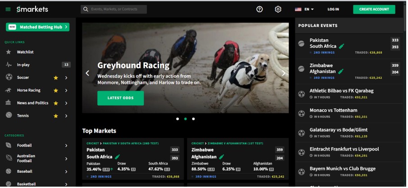Click the cricket bat icon next to South Africa in Top Markets
This screenshot has height=188, width=408.
point(118,157)
